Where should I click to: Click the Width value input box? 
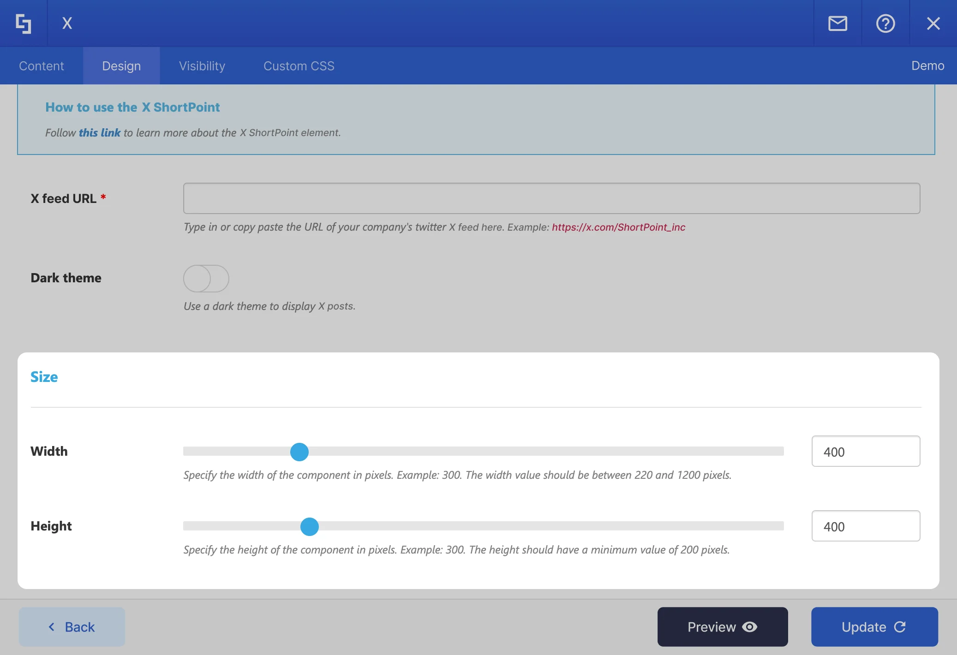point(866,451)
